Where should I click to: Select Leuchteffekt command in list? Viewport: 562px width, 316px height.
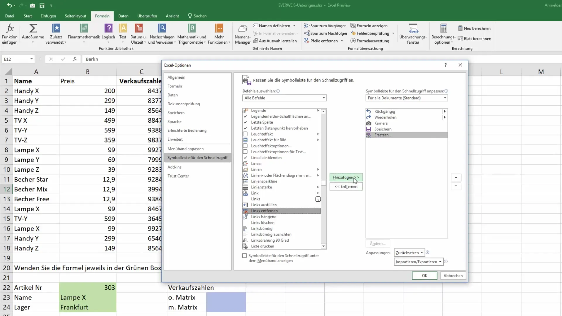(281, 134)
